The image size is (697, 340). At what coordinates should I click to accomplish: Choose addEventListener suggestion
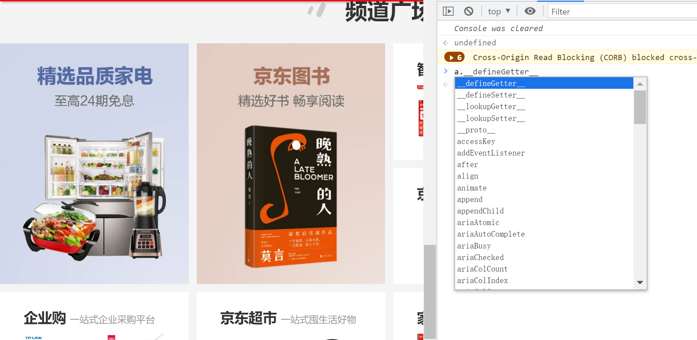[x=544, y=153]
